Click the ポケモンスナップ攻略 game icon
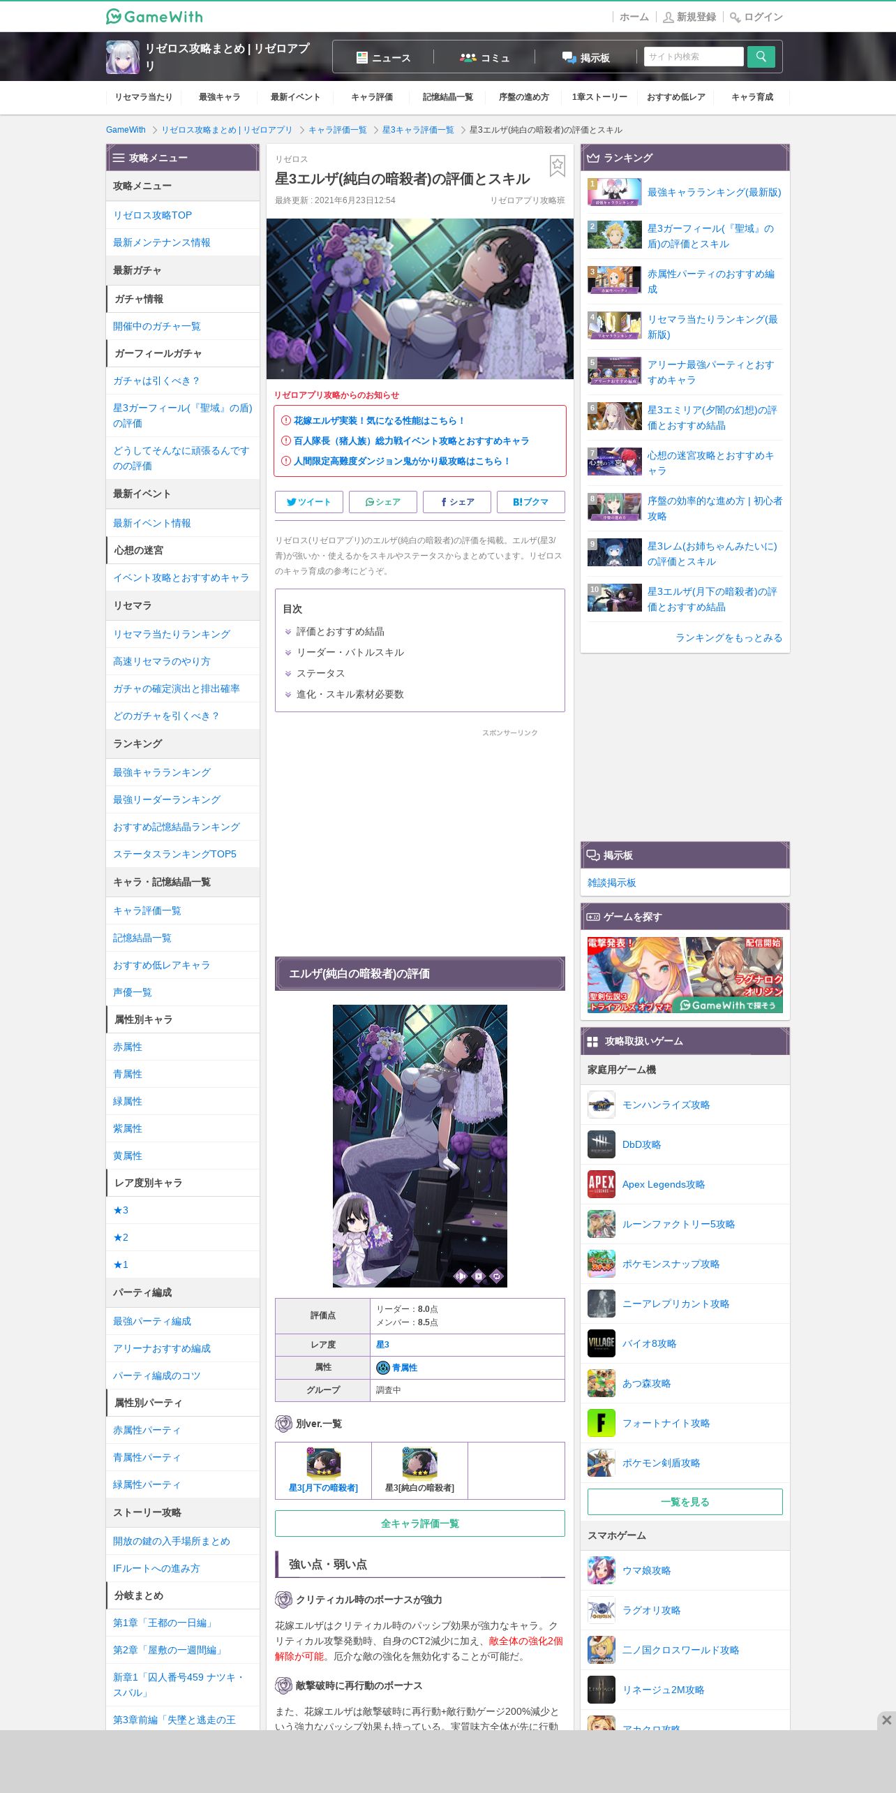This screenshot has height=1793, width=896. click(602, 1264)
